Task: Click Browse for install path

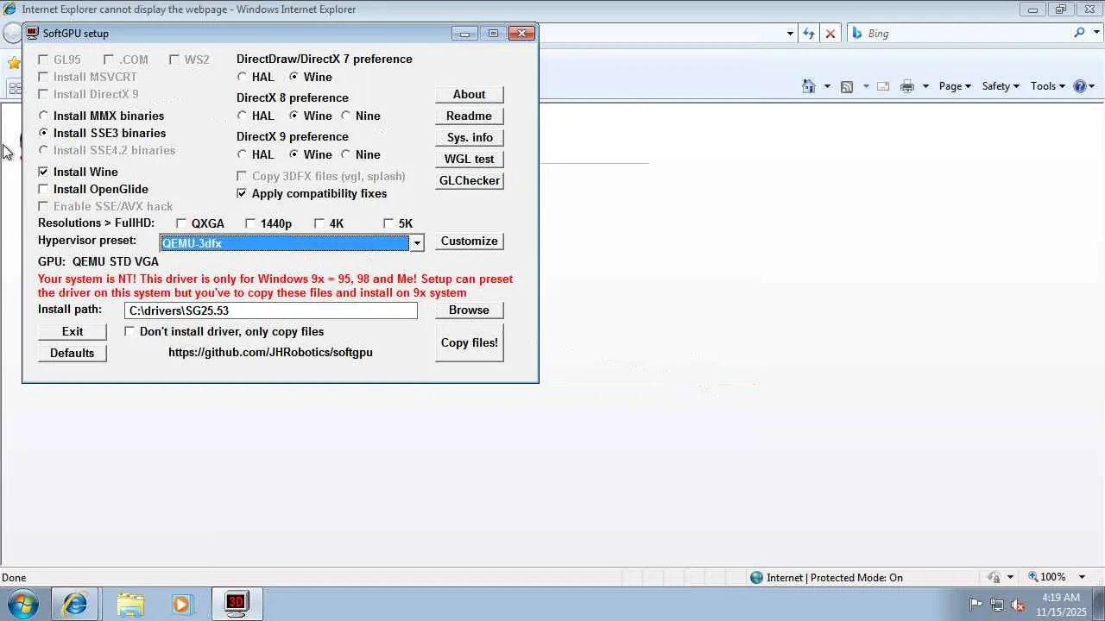Action: [470, 310]
